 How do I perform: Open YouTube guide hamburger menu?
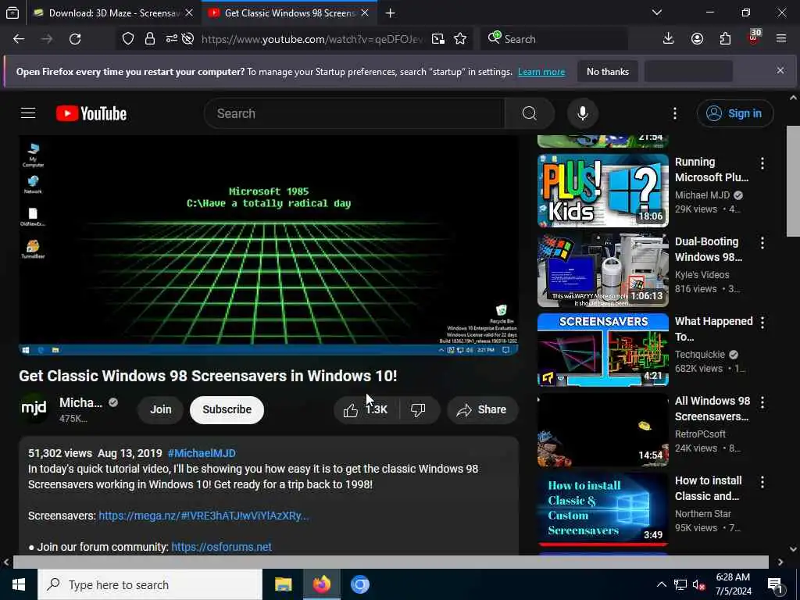tap(28, 113)
